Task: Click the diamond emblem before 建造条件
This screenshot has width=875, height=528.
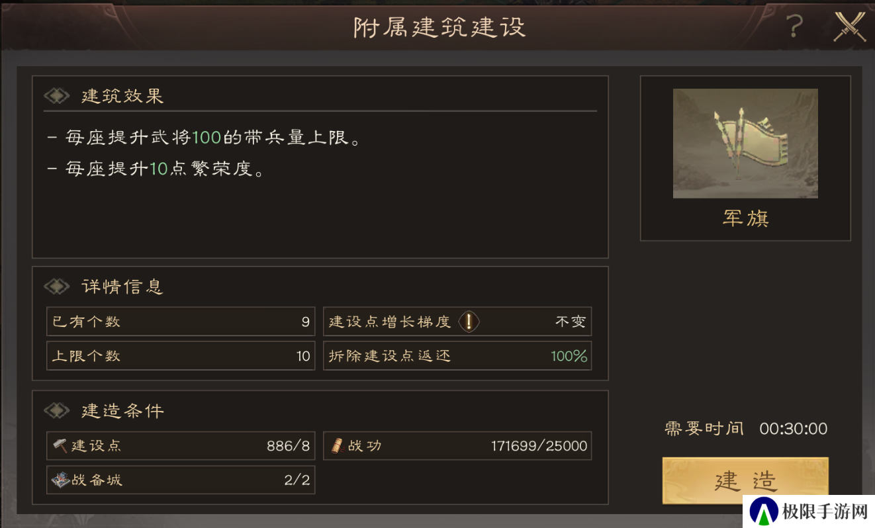Action: pos(57,411)
